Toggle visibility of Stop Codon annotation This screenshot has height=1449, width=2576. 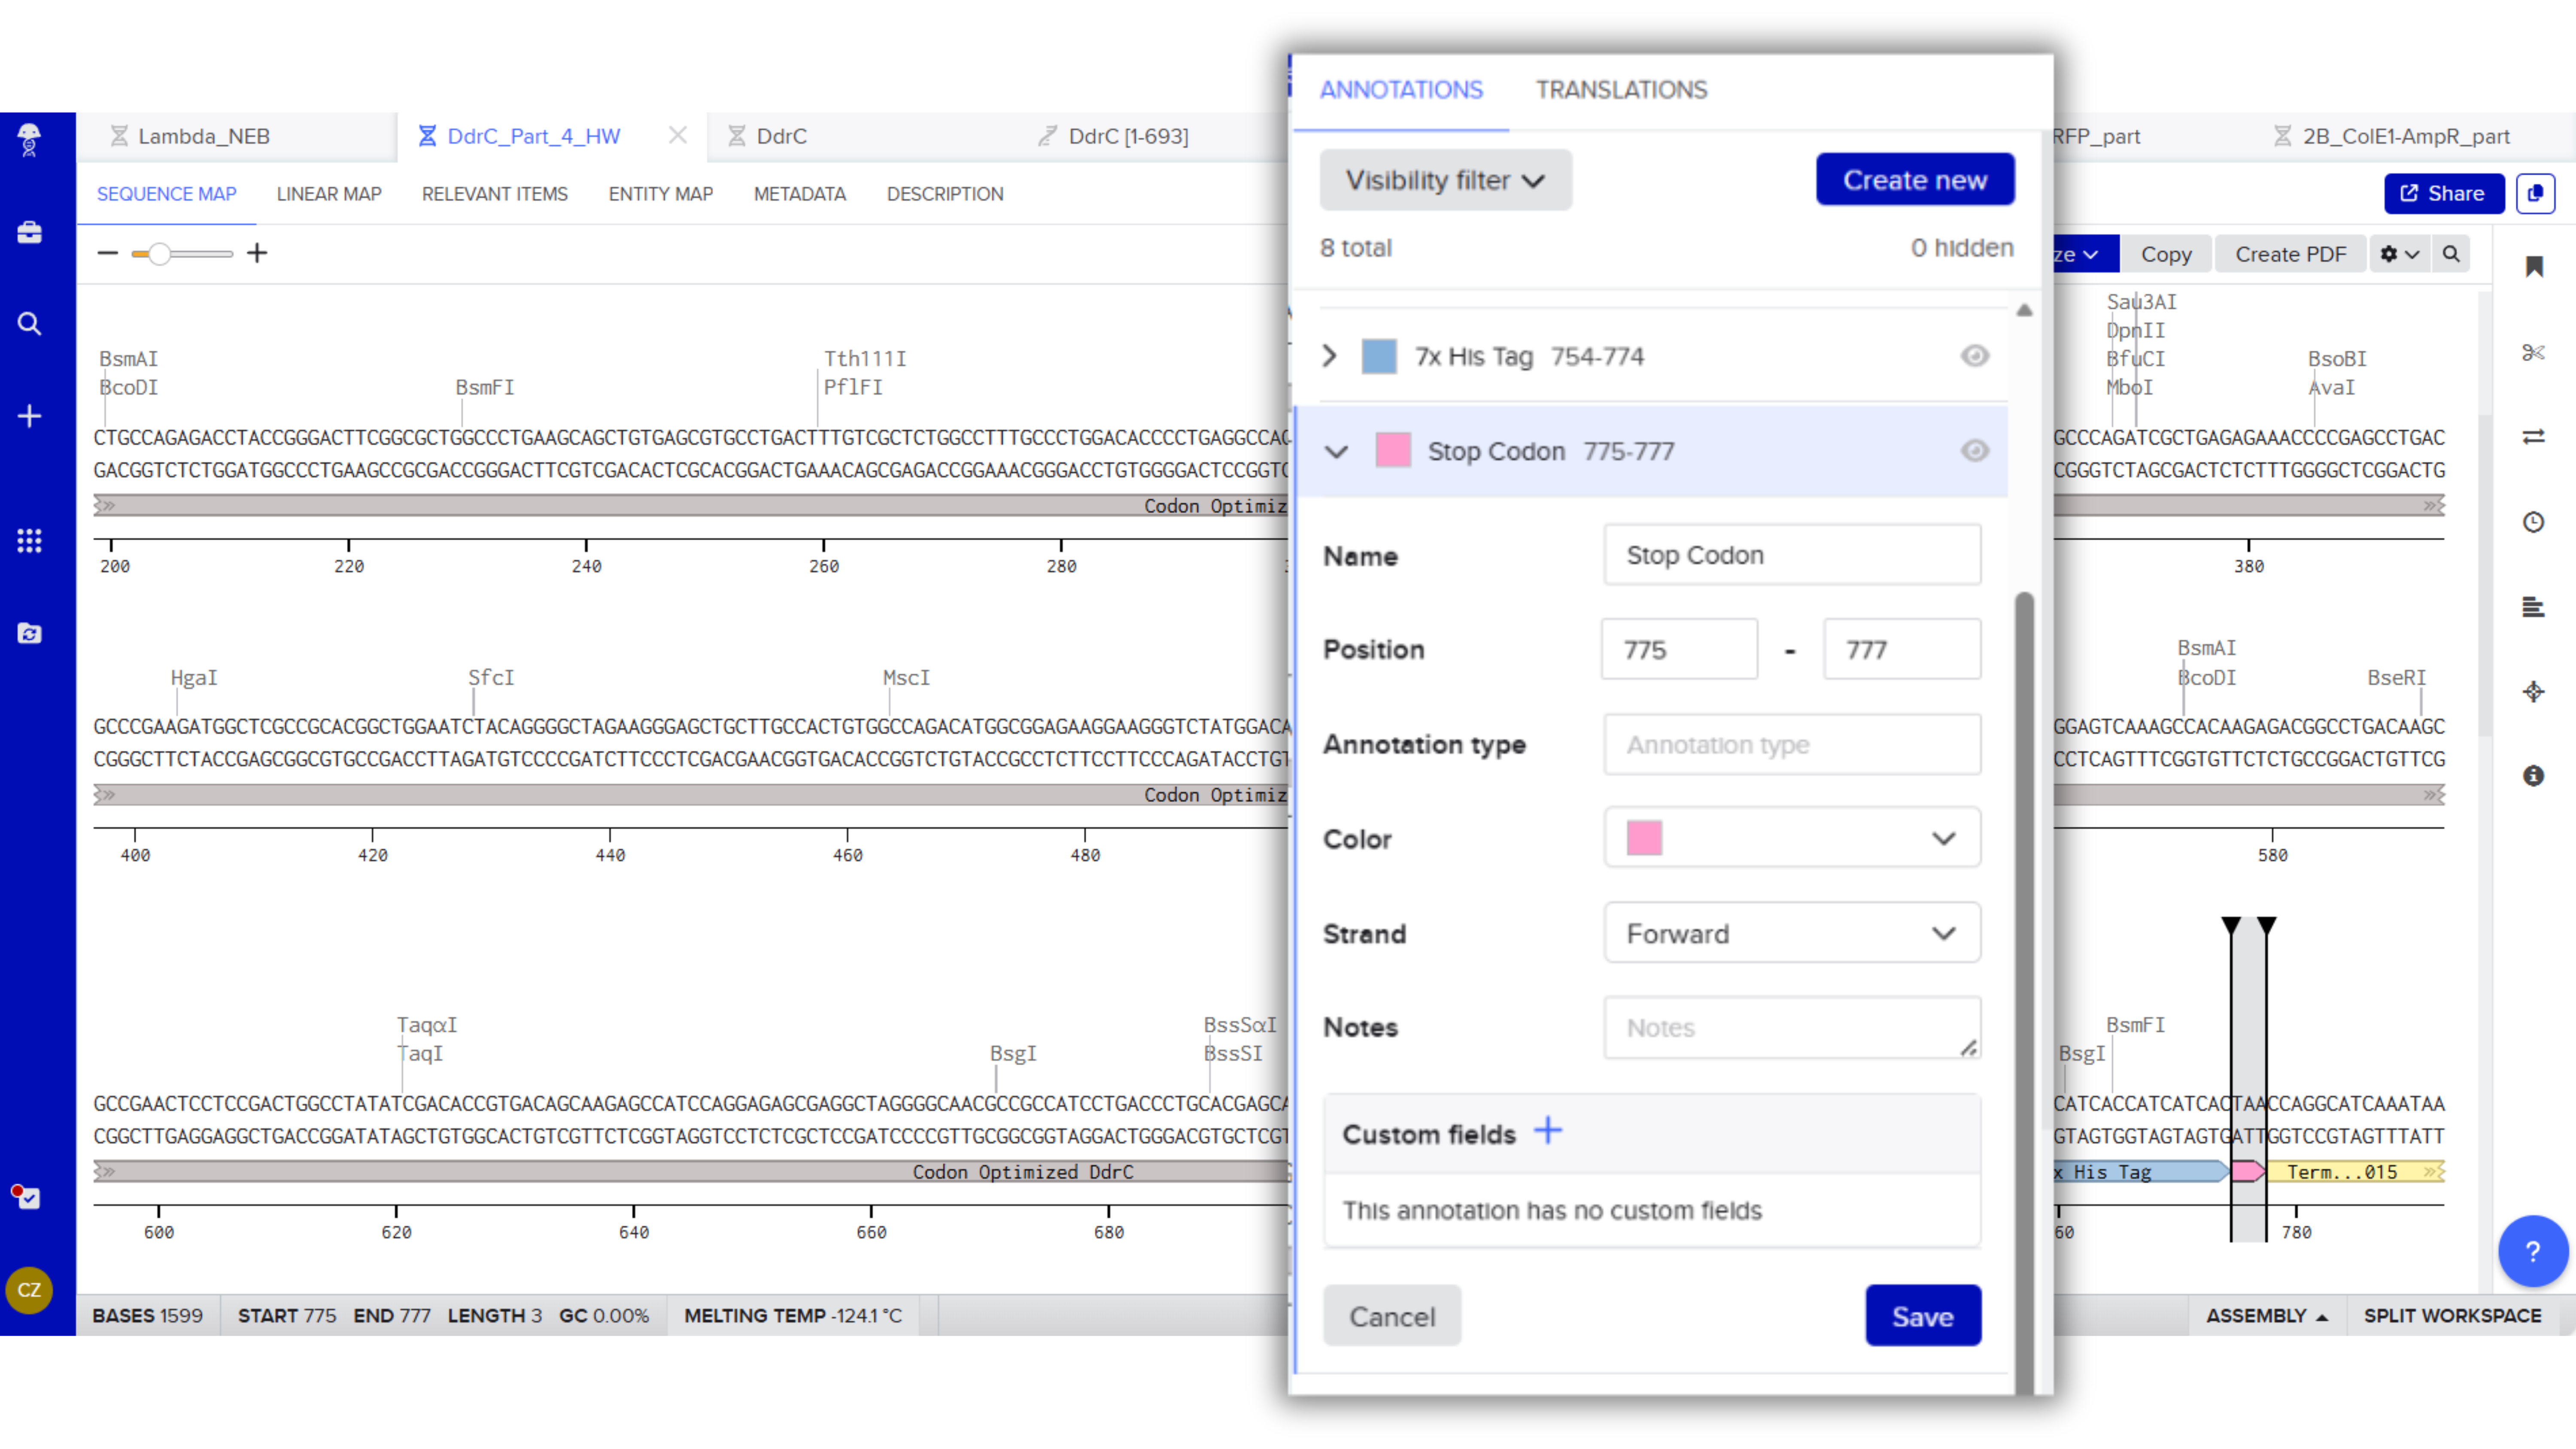pos(1974,451)
